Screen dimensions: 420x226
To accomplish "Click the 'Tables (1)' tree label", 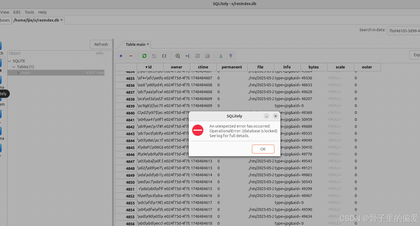I will (x=25, y=67).
